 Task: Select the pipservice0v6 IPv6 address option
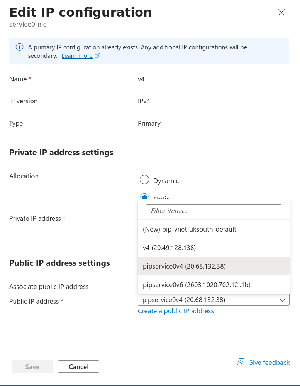pyautogui.click(x=197, y=285)
